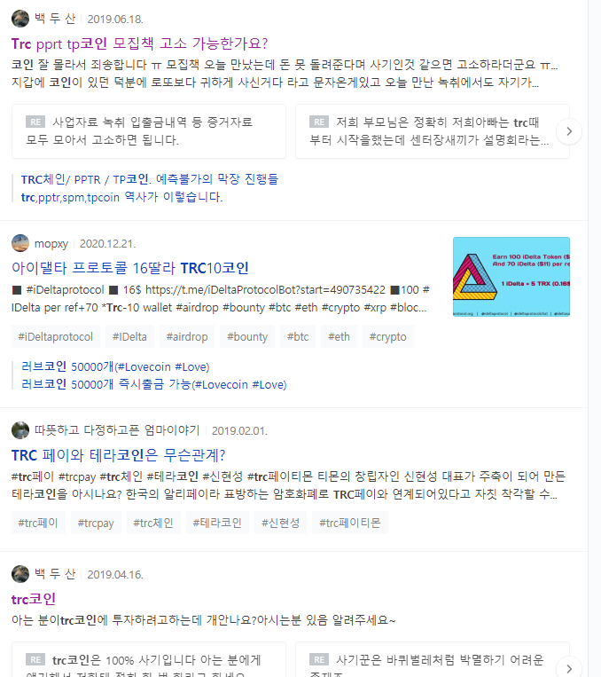
Task: Open the related link 러브코인 50000개 즉시출금 가능
Action: pos(154,384)
